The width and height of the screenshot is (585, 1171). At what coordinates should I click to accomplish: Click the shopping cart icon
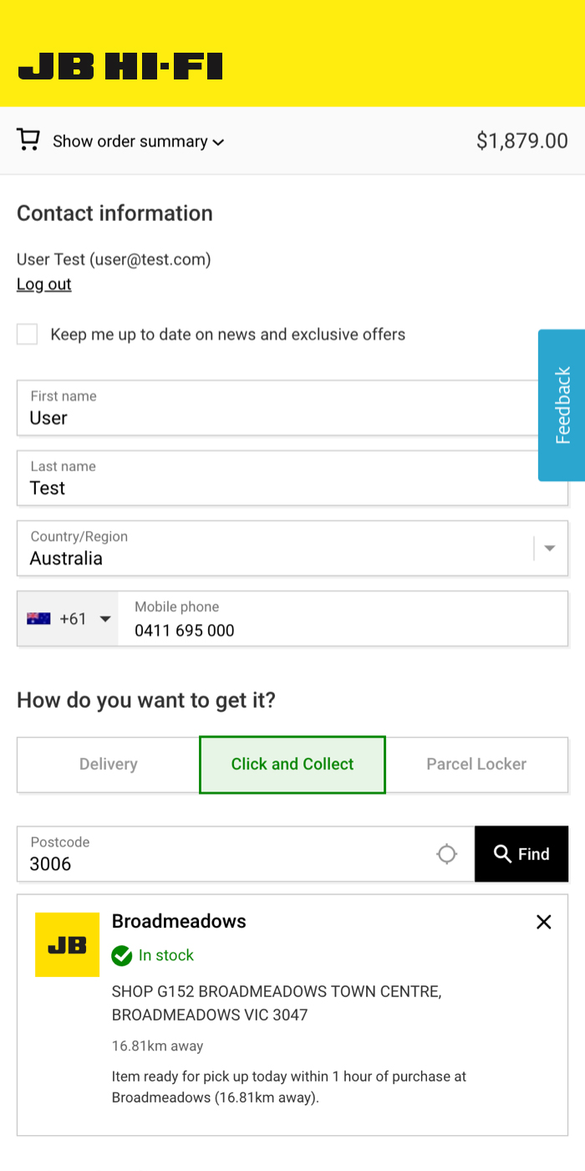28,140
